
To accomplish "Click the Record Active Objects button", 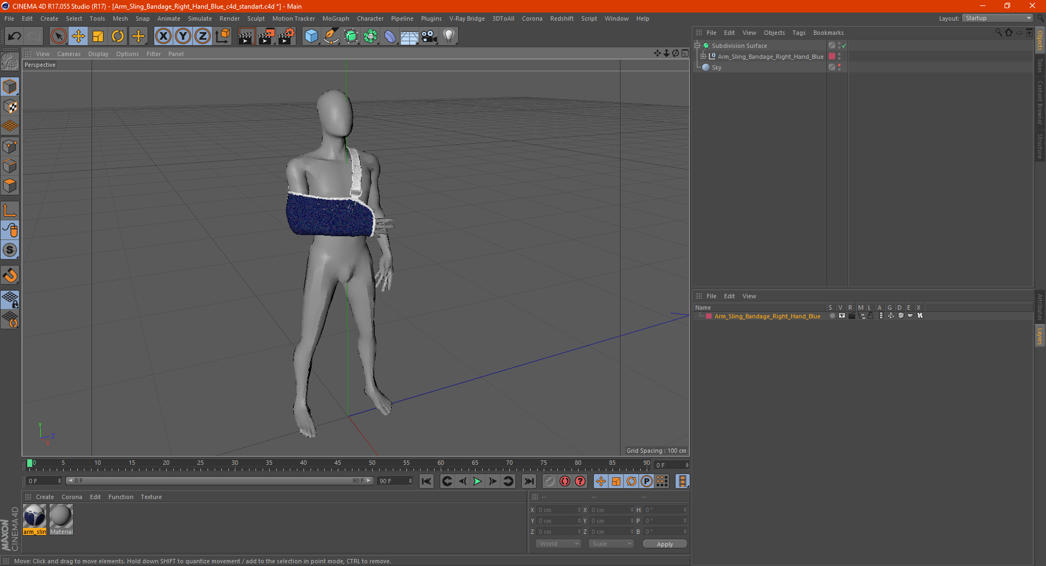I will pyautogui.click(x=550, y=481).
